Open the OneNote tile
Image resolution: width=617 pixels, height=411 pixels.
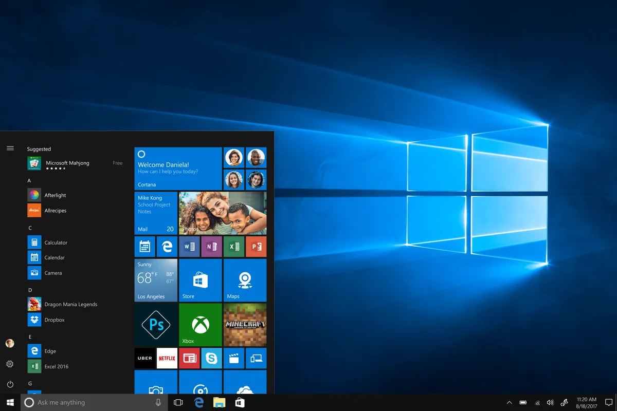(211, 247)
